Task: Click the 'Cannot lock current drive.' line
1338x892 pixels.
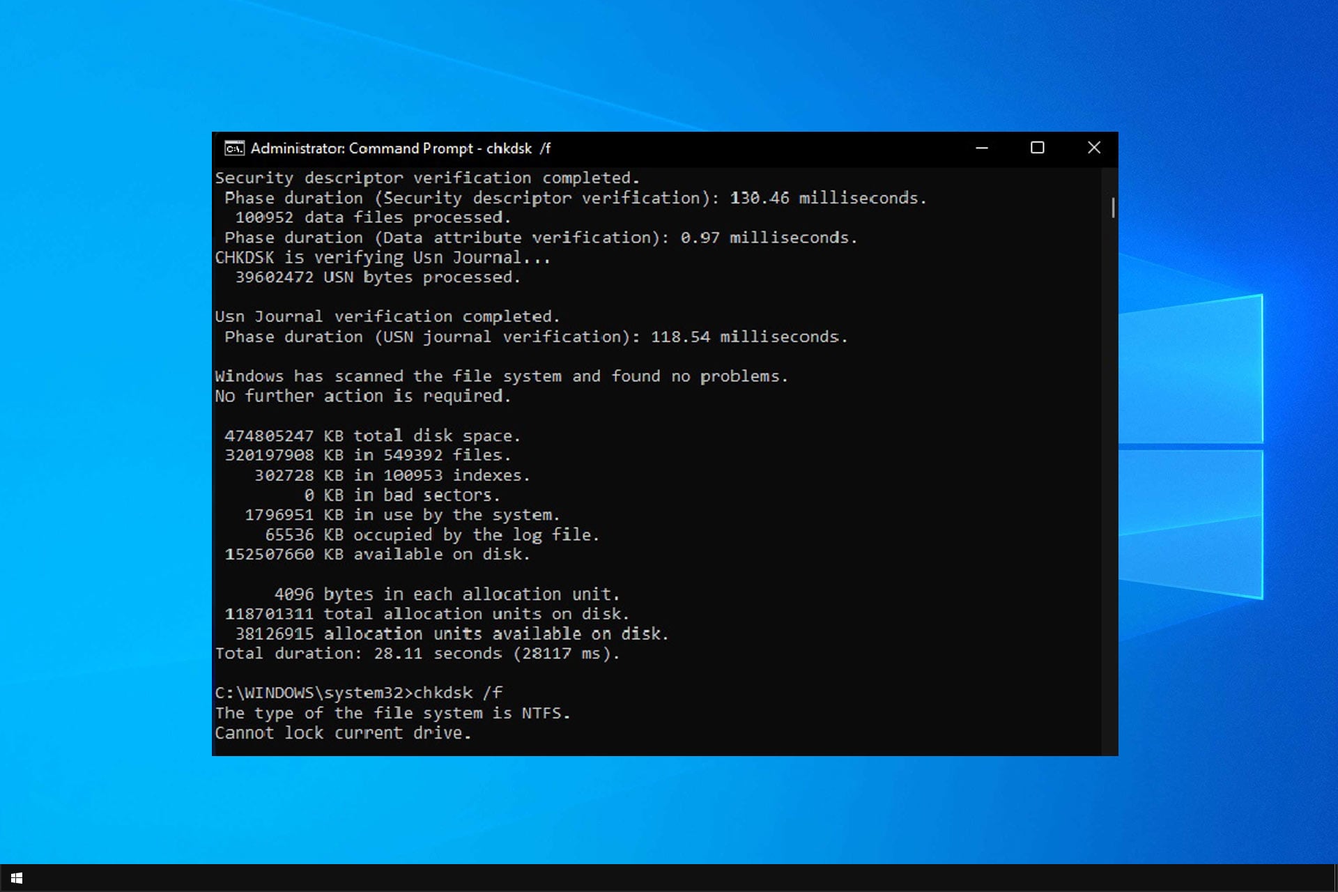Action: [343, 733]
